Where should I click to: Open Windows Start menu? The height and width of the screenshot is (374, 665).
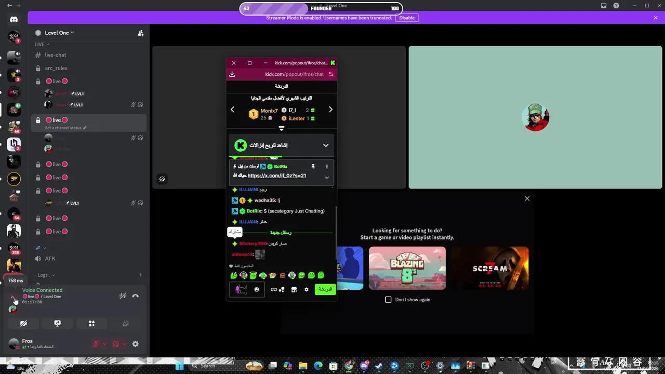click(x=180, y=366)
